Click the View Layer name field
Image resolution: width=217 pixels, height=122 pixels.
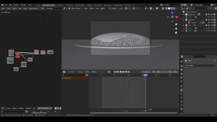click(x=202, y=5)
